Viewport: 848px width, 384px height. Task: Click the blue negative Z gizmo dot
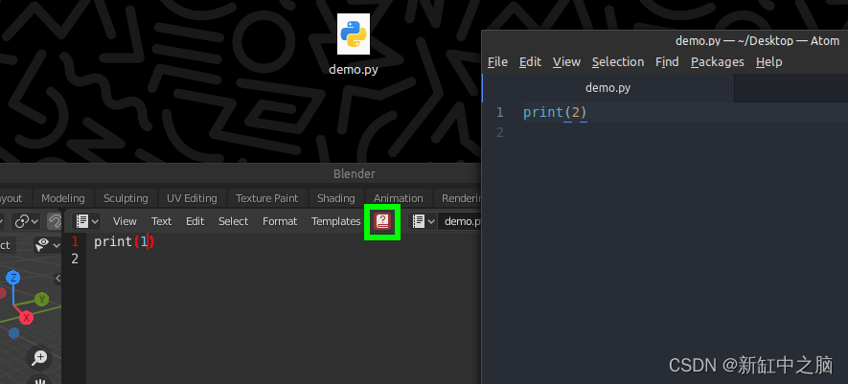[14, 333]
